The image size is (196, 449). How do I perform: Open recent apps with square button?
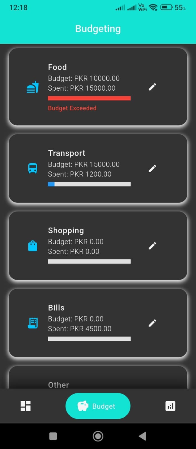(x=53, y=436)
